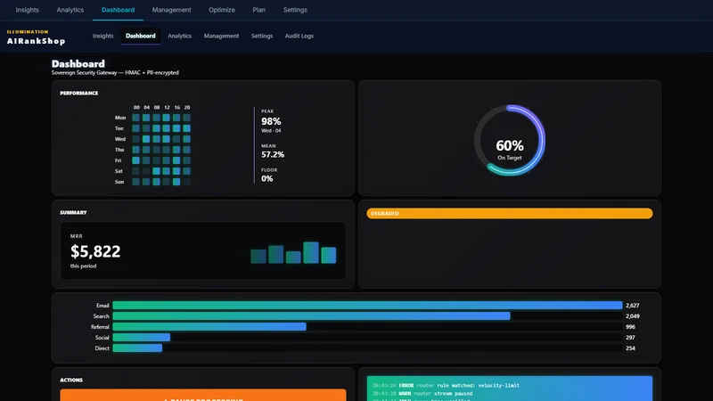
Task: Open Management in the secondary navigation
Action: click(x=221, y=36)
